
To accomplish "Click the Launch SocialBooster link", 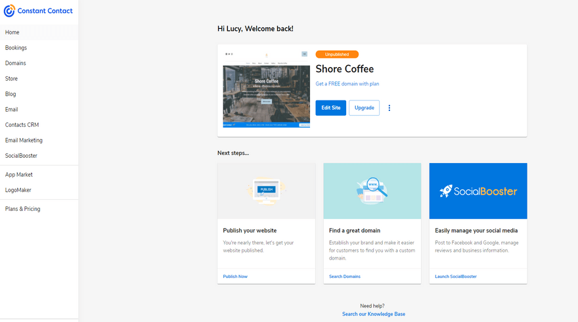I will click(456, 276).
